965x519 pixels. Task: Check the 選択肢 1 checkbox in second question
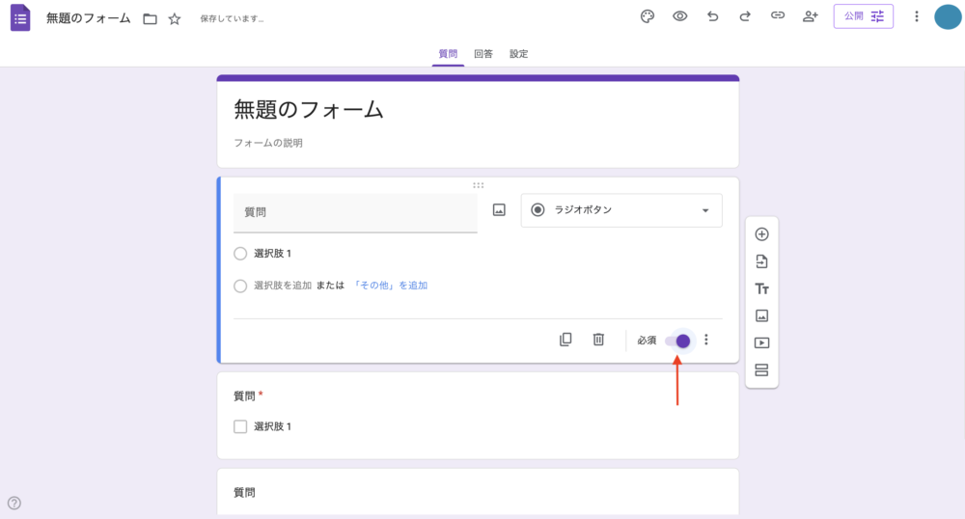tap(240, 426)
